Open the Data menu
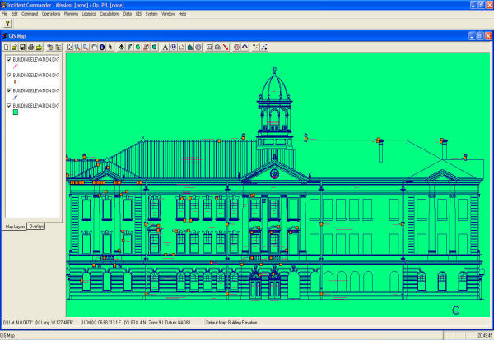The image size is (494, 340). coord(128,14)
